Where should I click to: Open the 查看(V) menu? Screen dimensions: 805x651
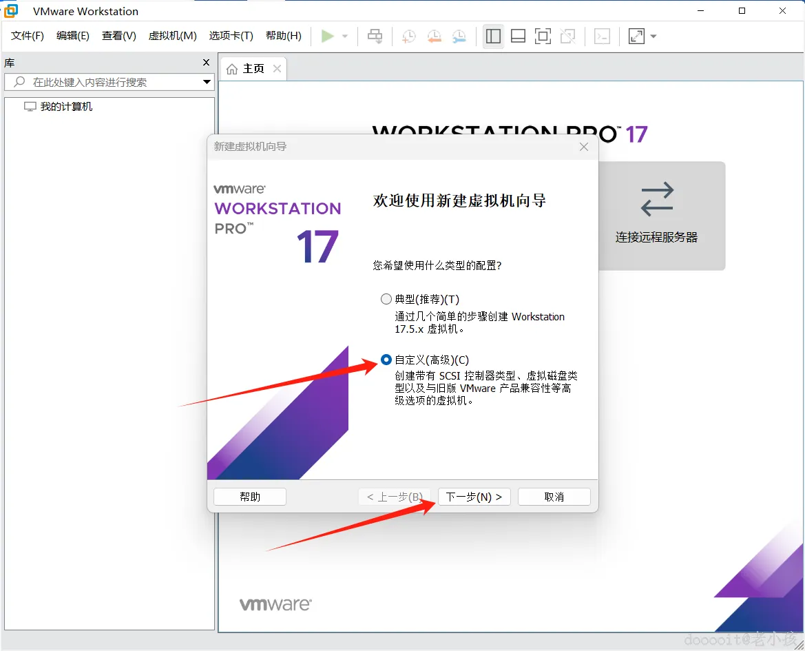tap(119, 35)
